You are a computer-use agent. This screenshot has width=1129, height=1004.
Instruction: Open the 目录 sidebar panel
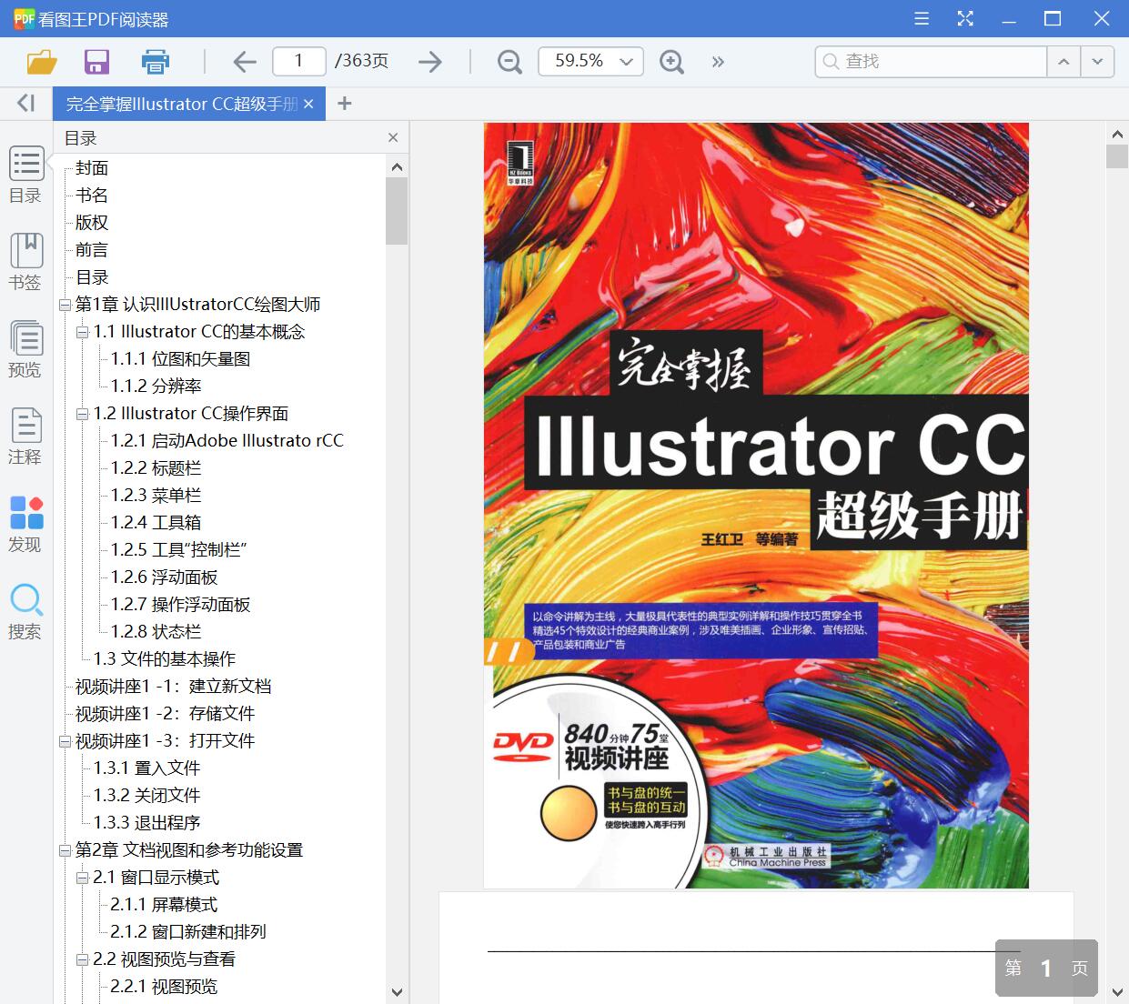pos(25,175)
